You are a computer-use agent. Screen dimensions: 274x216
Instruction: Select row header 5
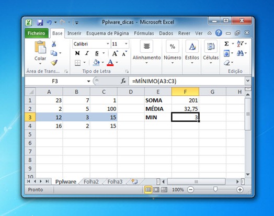30,134
